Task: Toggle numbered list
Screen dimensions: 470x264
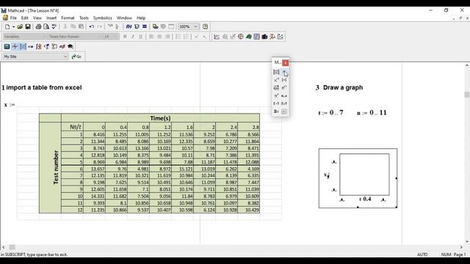Action: (x=186, y=37)
